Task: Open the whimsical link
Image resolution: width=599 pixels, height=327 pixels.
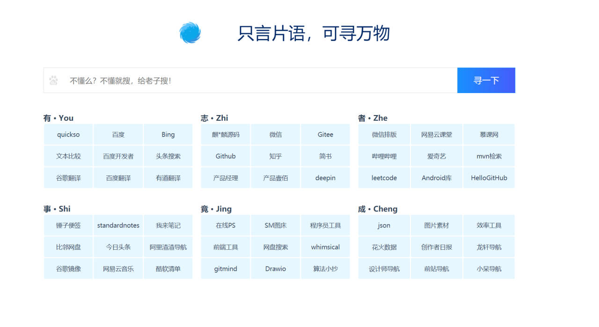Action: point(325,247)
